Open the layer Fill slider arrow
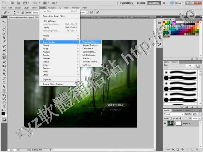203x152 pixels. coord(200,118)
